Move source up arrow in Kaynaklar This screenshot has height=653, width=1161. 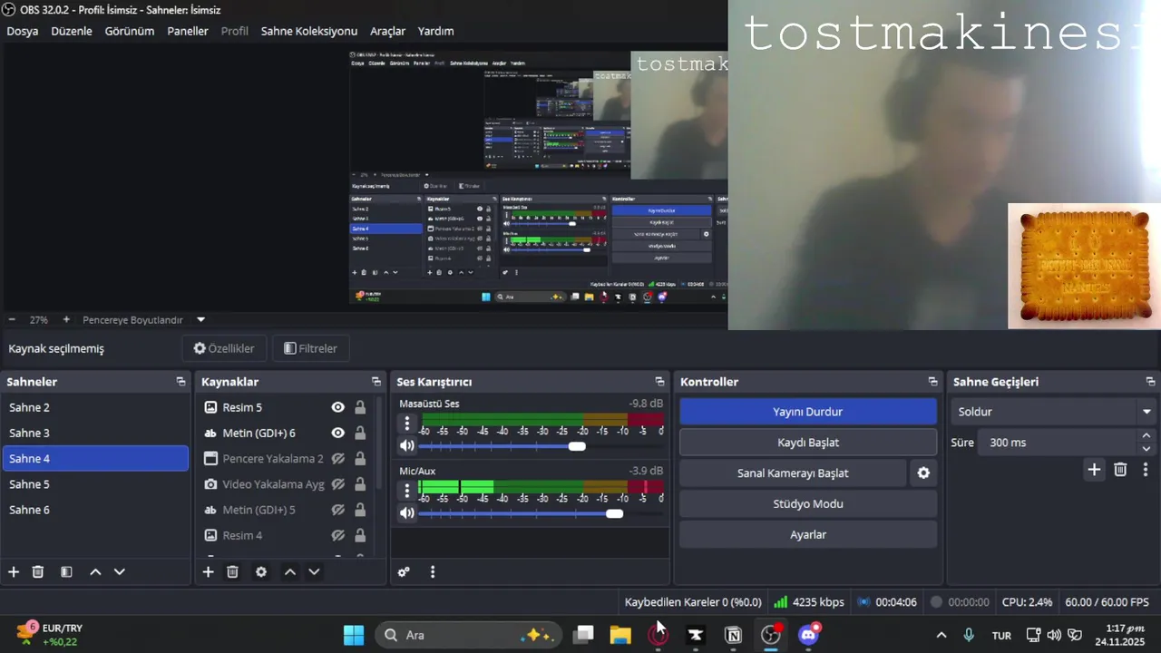[290, 572]
